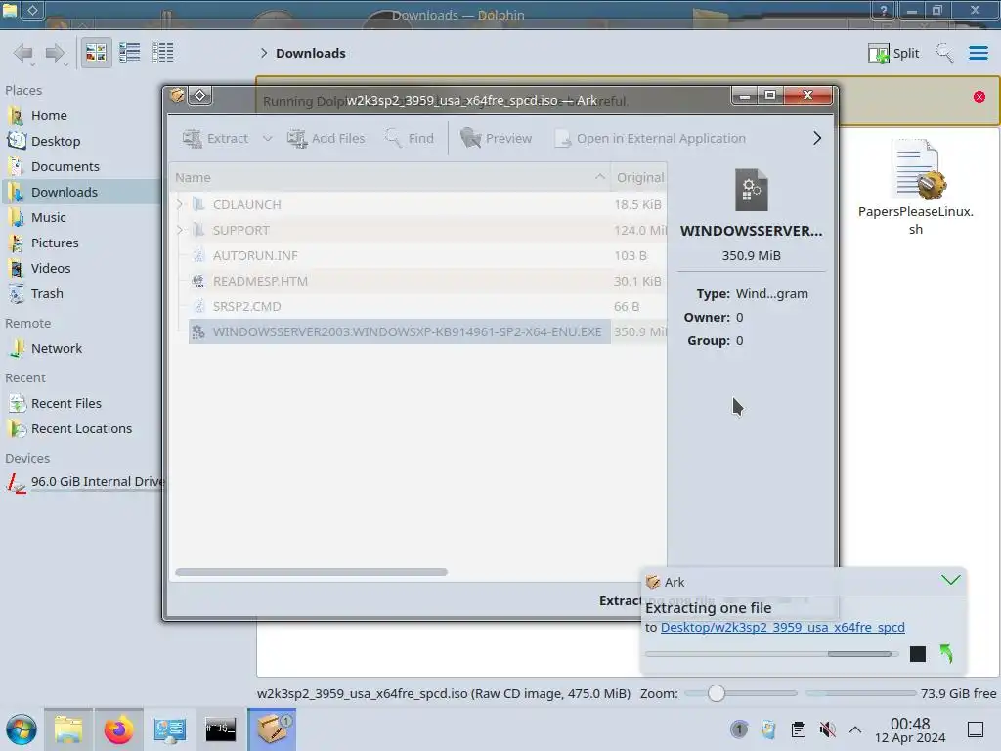Click Preview in Ark toolbar
This screenshot has width=1001, height=751.
496,139
